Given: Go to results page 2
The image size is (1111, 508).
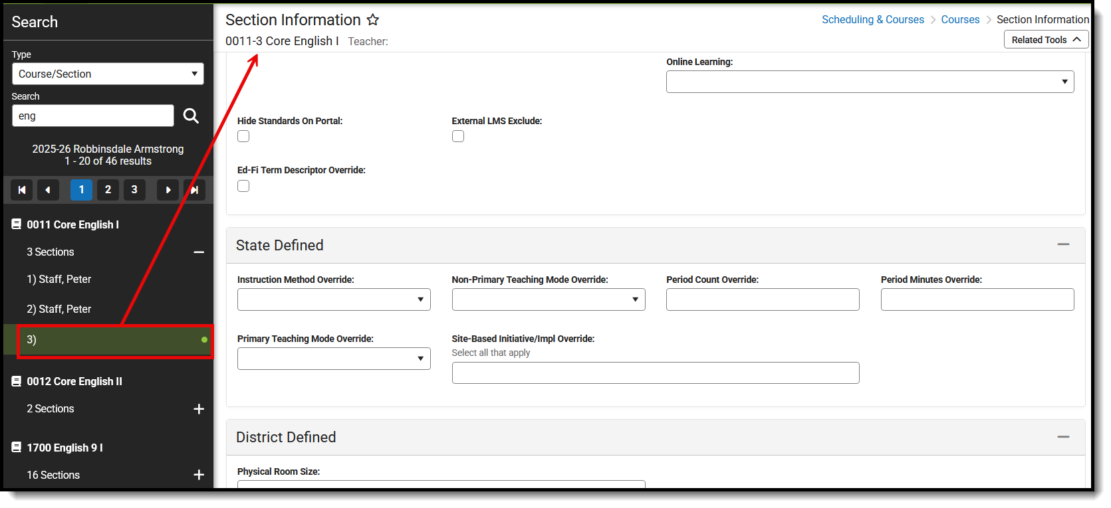Looking at the screenshot, I should tap(108, 190).
